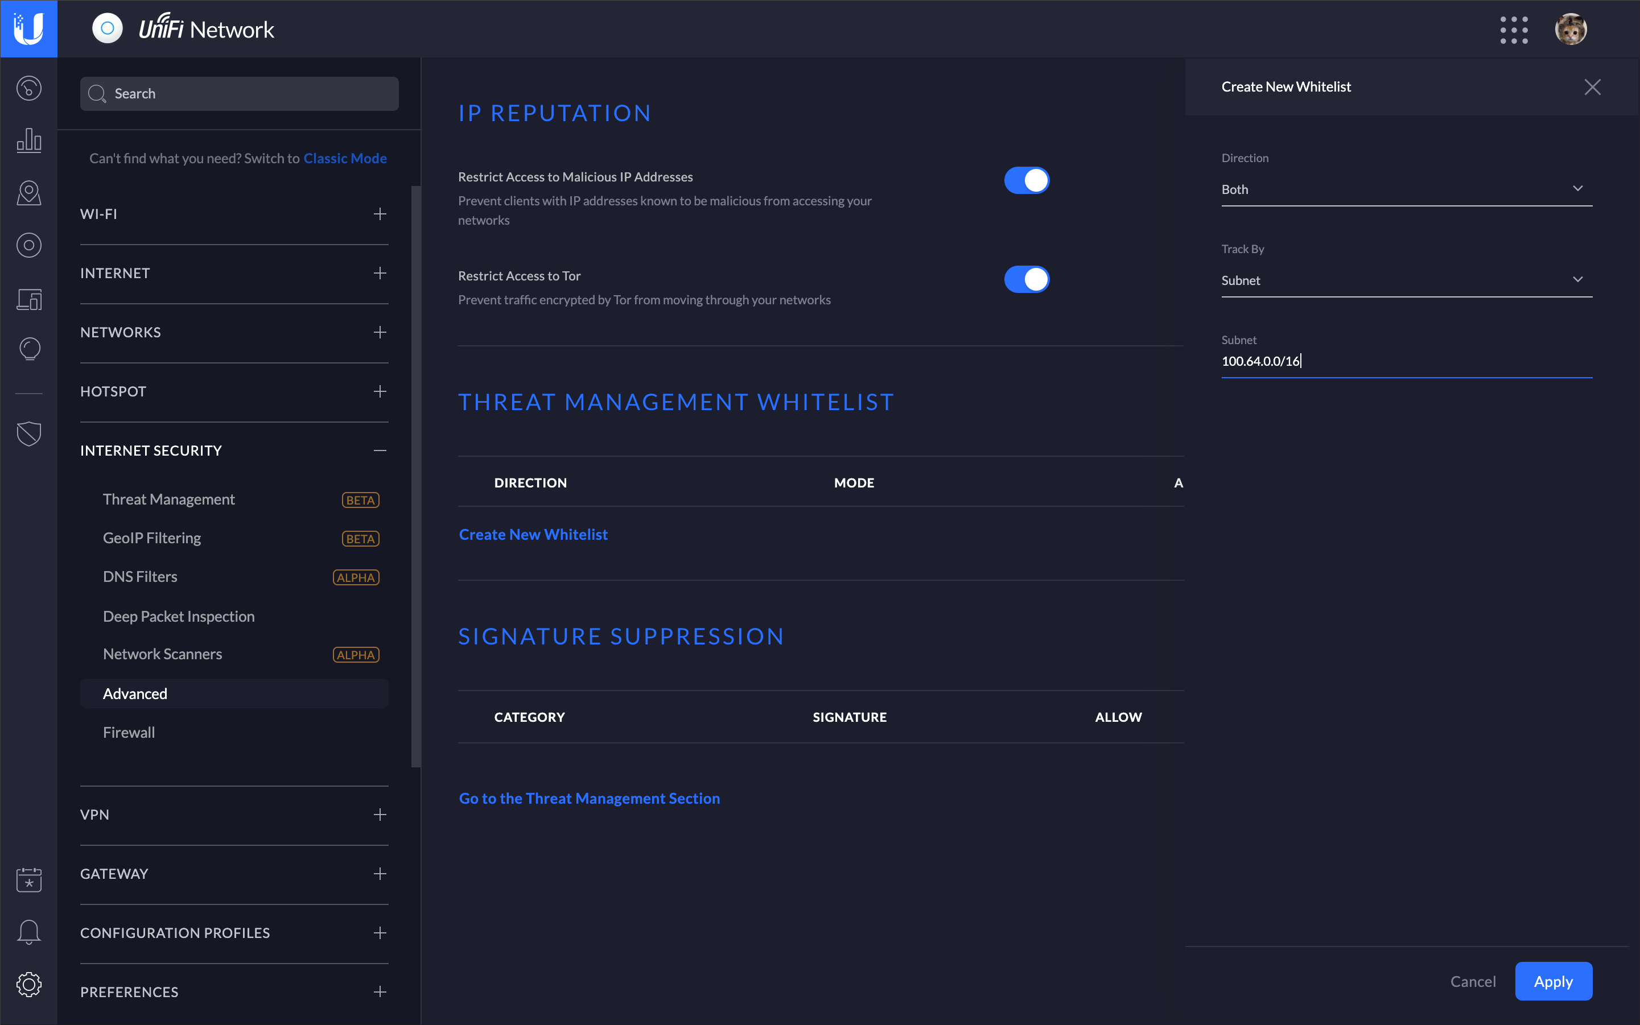The image size is (1640, 1025).
Task: Open the Devices icon in sidebar
Action: click(28, 245)
